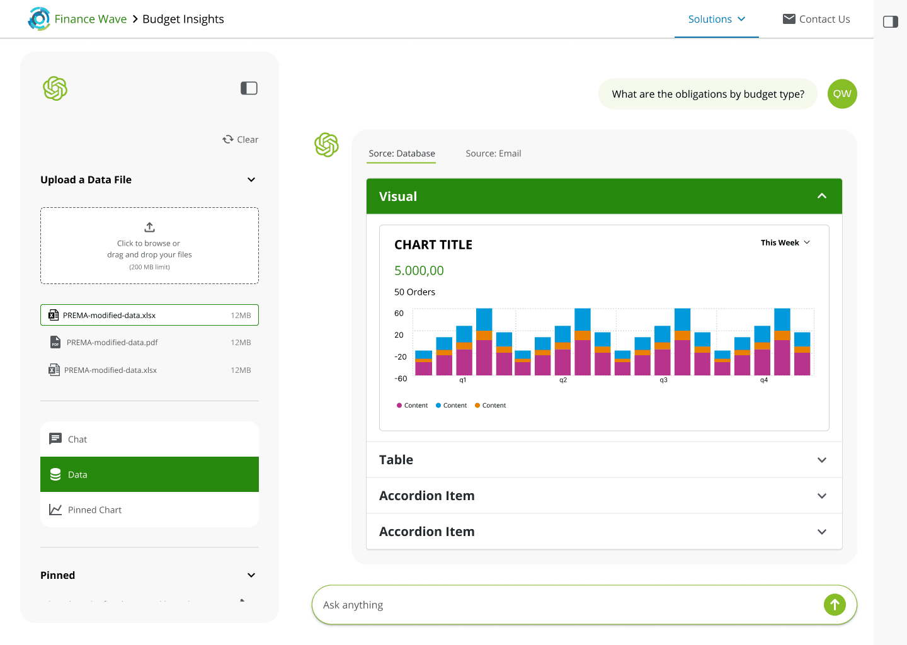Expand the first Accordion Item
The height and width of the screenshot is (645, 907).
(x=604, y=496)
